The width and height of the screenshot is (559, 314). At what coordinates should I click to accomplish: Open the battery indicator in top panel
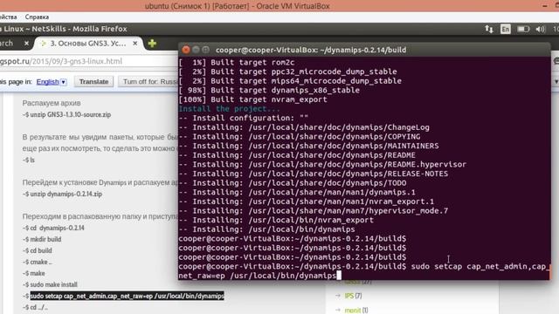pos(523,29)
